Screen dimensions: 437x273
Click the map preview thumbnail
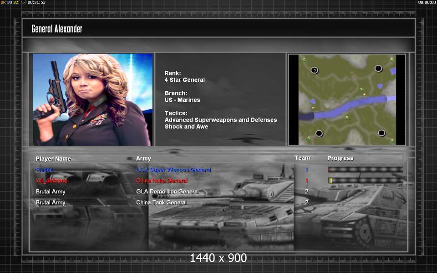click(347, 100)
